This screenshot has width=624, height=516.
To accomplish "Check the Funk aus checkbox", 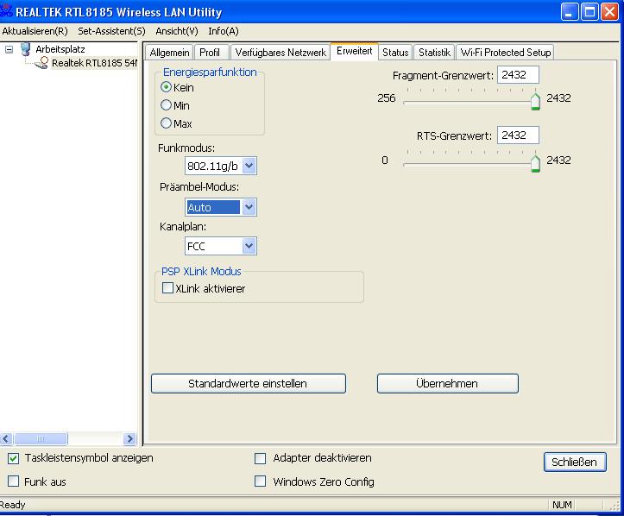I will click(13, 481).
